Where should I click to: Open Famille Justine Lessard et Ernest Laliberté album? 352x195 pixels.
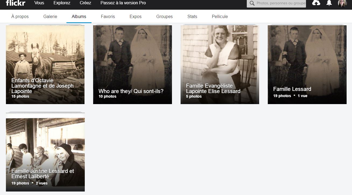point(45,152)
